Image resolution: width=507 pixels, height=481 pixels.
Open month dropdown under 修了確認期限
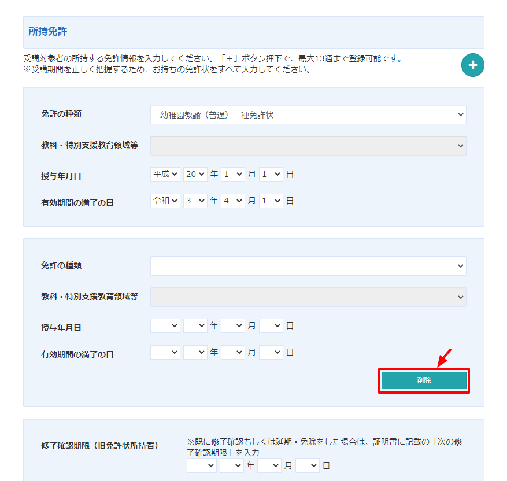pyautogui.click(x=269, y=465)
